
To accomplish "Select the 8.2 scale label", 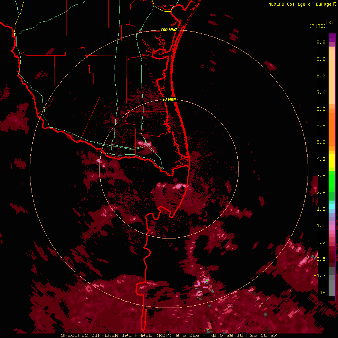I will [x=321, y=75].
